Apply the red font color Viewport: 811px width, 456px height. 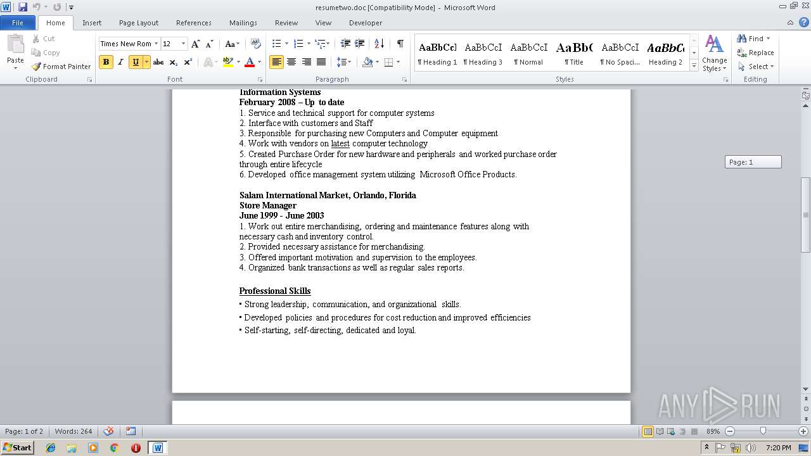point(250,62)
